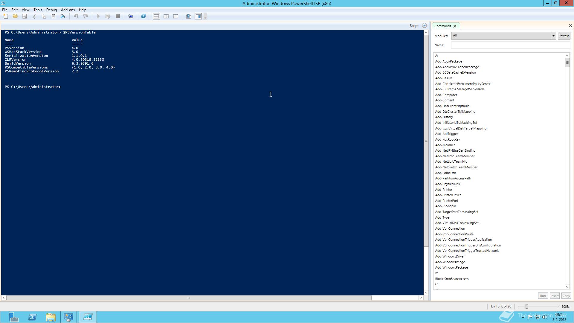Open File Explorer from the taskbar
Image resolution: width=574 pixels, height=323 pixels.
51,317
